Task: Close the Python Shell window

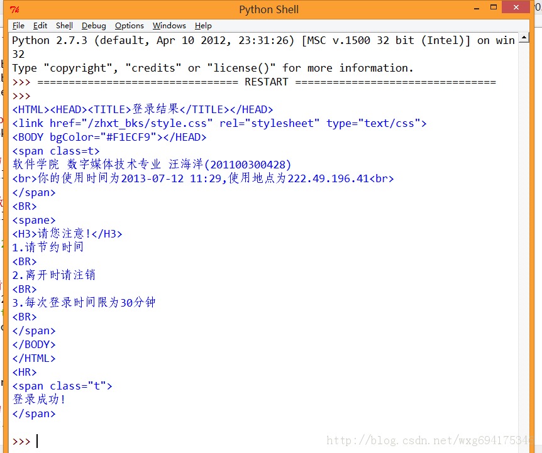Action: coord(516,8)
